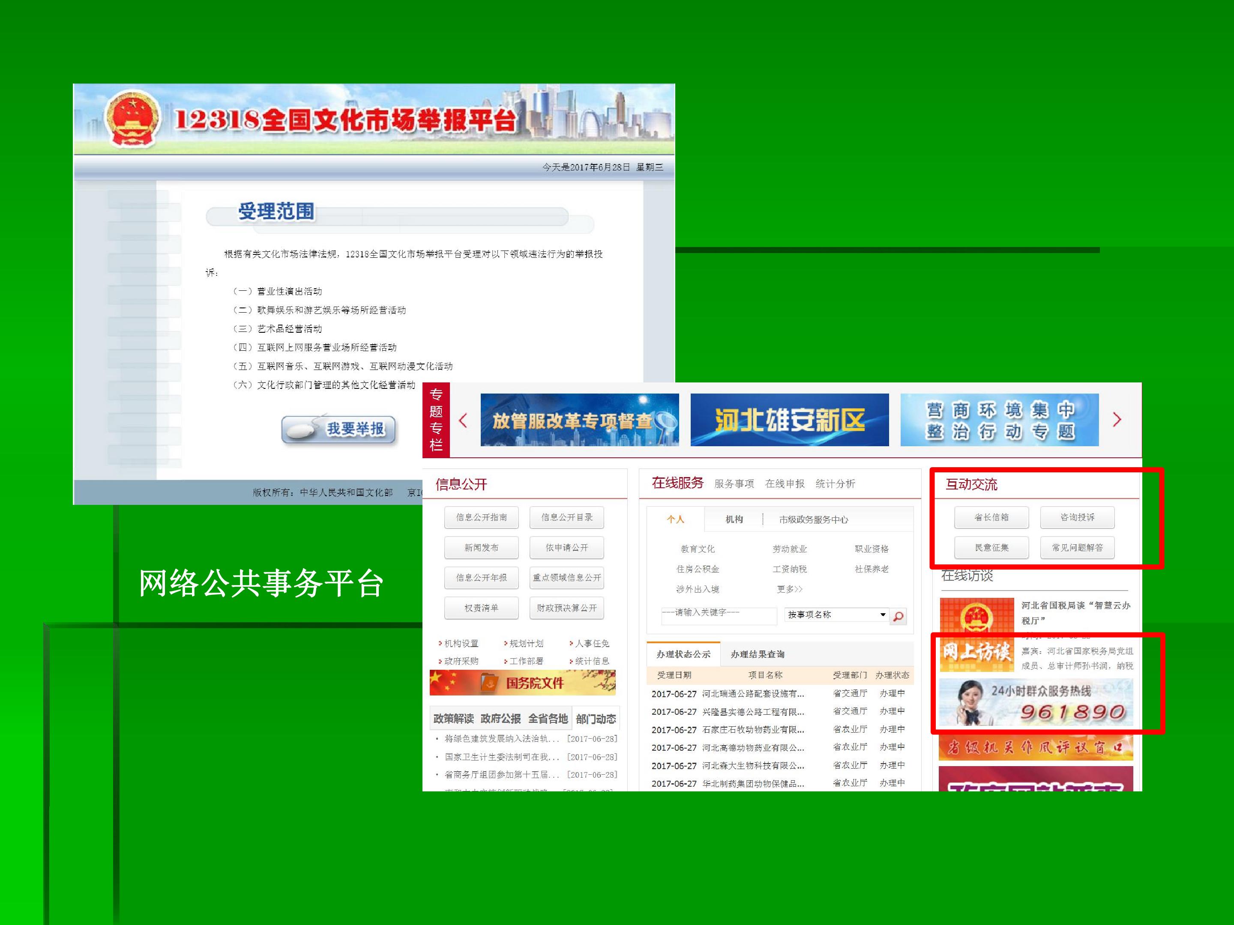Image resolution: width=1234 pixels, height=925 pixels.
Task: Click the 咨询投诉 button
Action: click(1077, 517)
